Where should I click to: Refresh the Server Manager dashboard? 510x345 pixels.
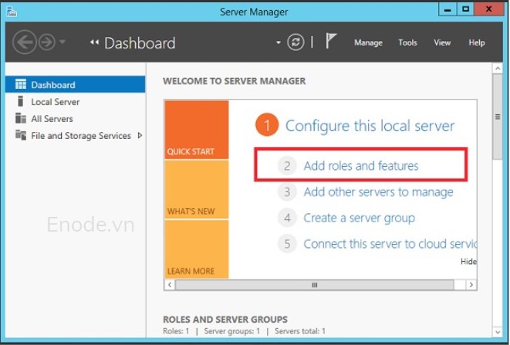point(296,42)
